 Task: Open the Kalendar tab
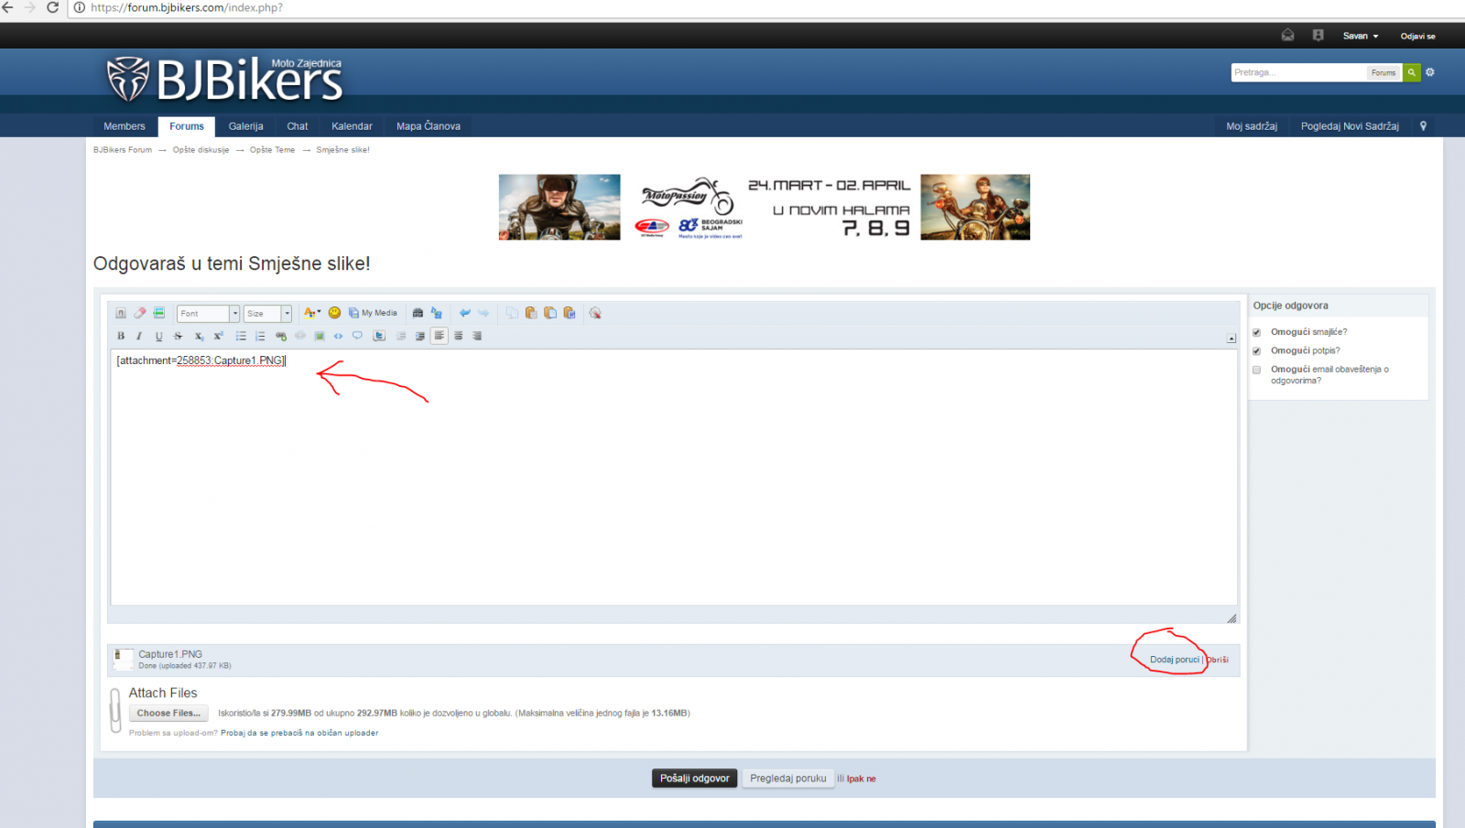pos(352,126)
